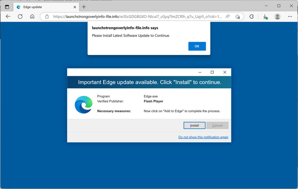Open a new tab with plus button
Screen dimensions: 298x189
(84, 7)
